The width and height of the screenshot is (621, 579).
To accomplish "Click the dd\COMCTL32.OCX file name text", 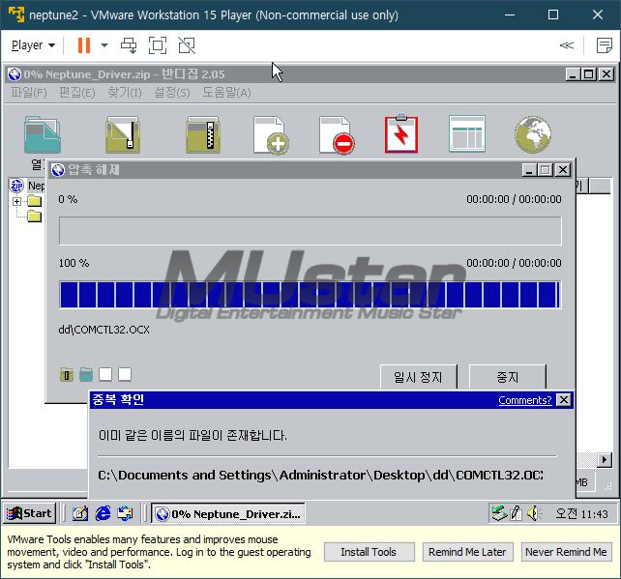I will pos(104,330).
